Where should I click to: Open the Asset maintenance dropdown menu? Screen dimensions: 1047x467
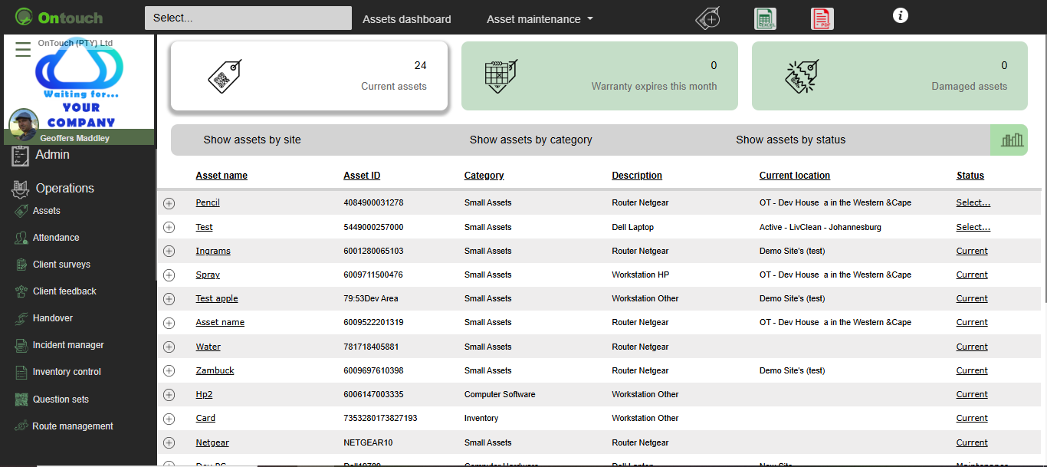540,19
